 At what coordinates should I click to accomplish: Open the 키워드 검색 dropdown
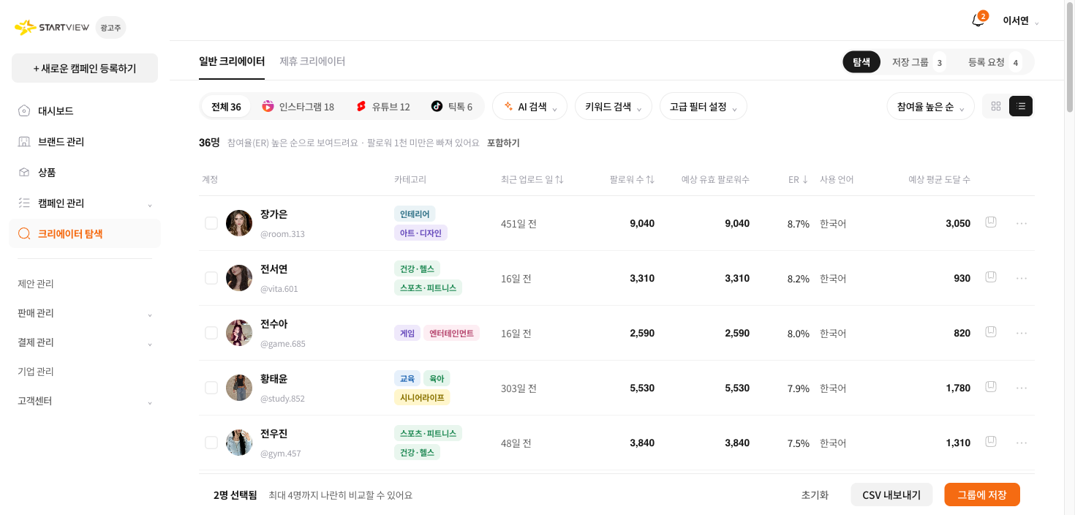613,106
